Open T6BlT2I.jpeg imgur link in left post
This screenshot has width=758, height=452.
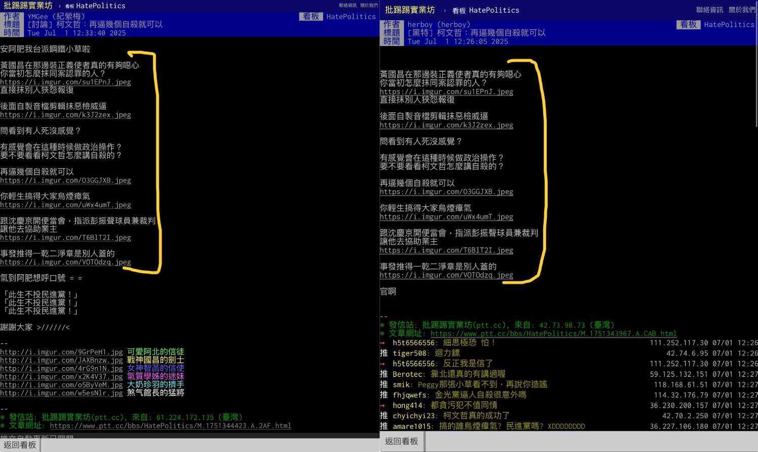click(x=66, y=238)
